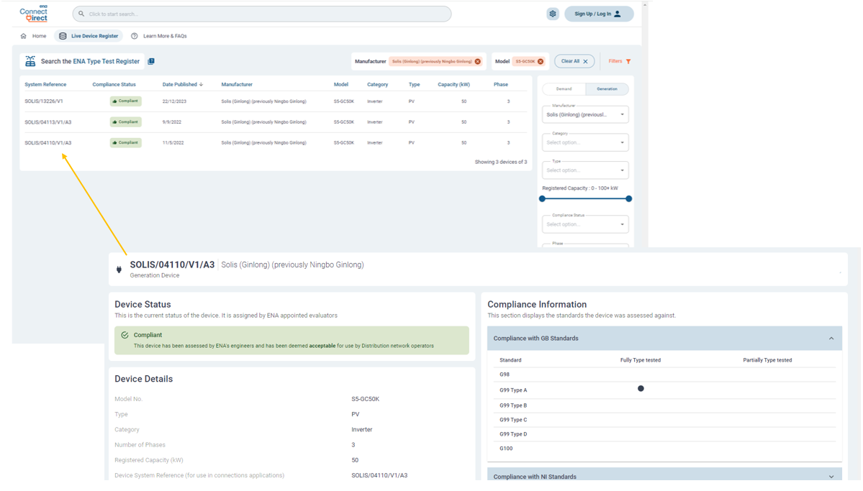Open the Live Device Register tab
The width and height of the screenshot is (863, 491).
point(89,36)
